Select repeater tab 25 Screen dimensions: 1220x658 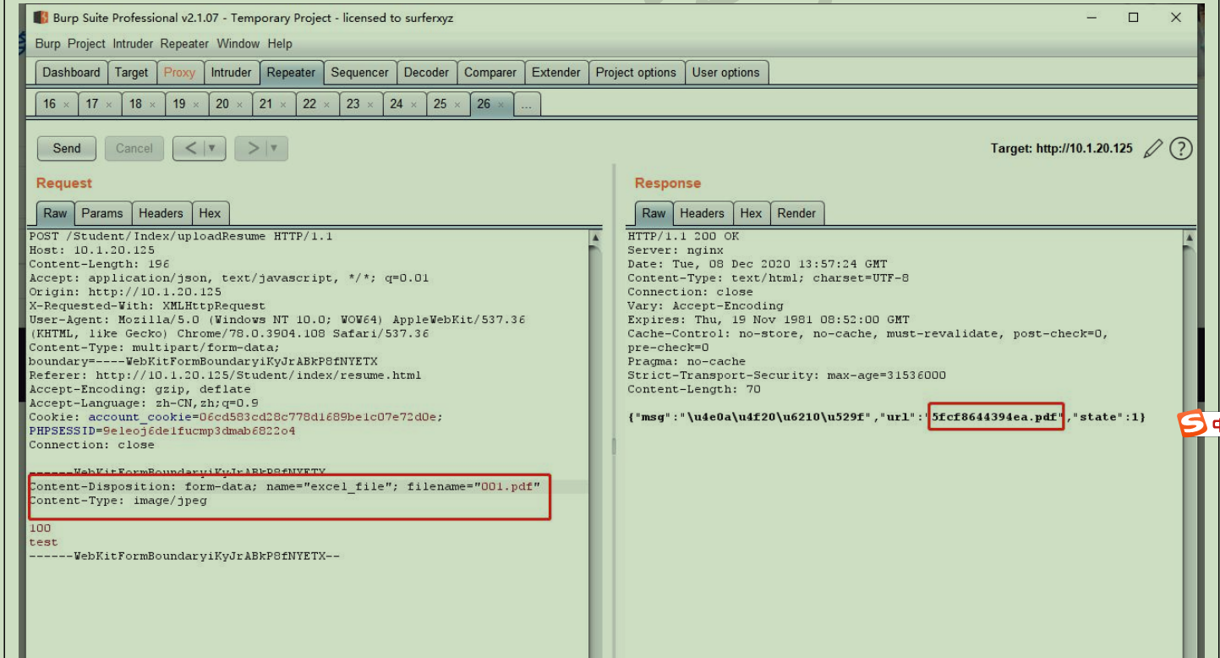tap(440, 104)
